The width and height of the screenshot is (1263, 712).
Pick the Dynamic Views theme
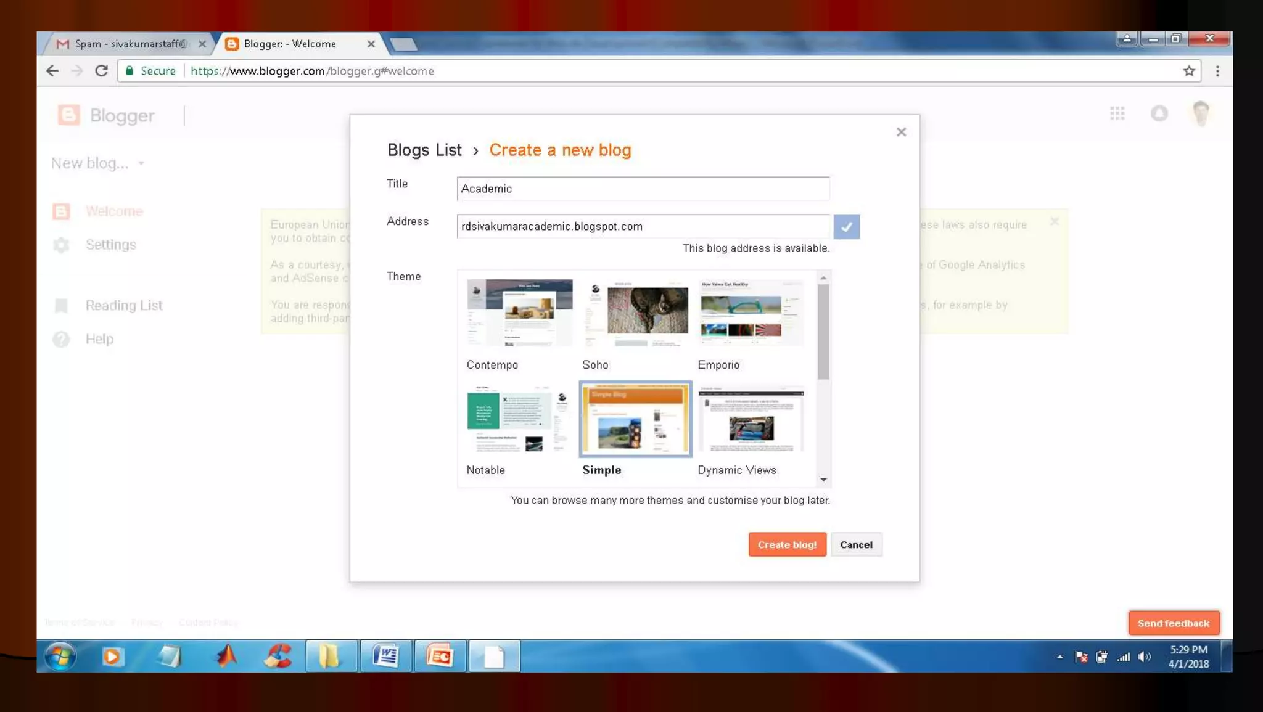751,419
